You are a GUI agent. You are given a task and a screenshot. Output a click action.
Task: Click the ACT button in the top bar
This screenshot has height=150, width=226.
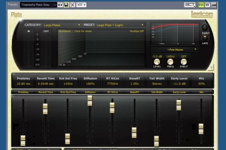click(x=190, y=5)
